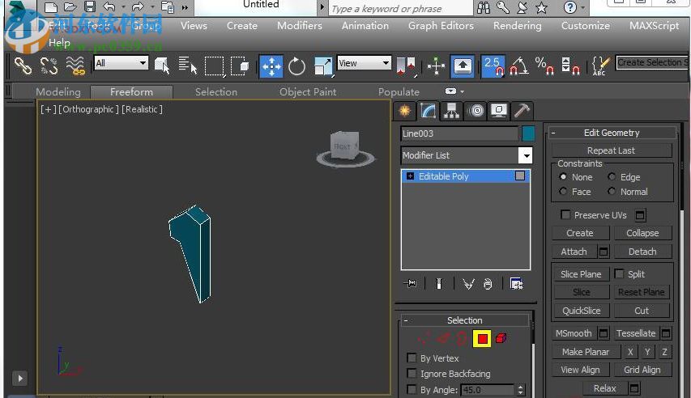Click Configure Modifier Sets icon
The height and width of the screenshot is (398, 691).
click(x=516, y=283)
